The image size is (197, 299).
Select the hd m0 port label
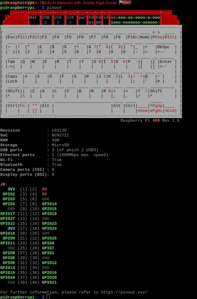pos(98,20)
